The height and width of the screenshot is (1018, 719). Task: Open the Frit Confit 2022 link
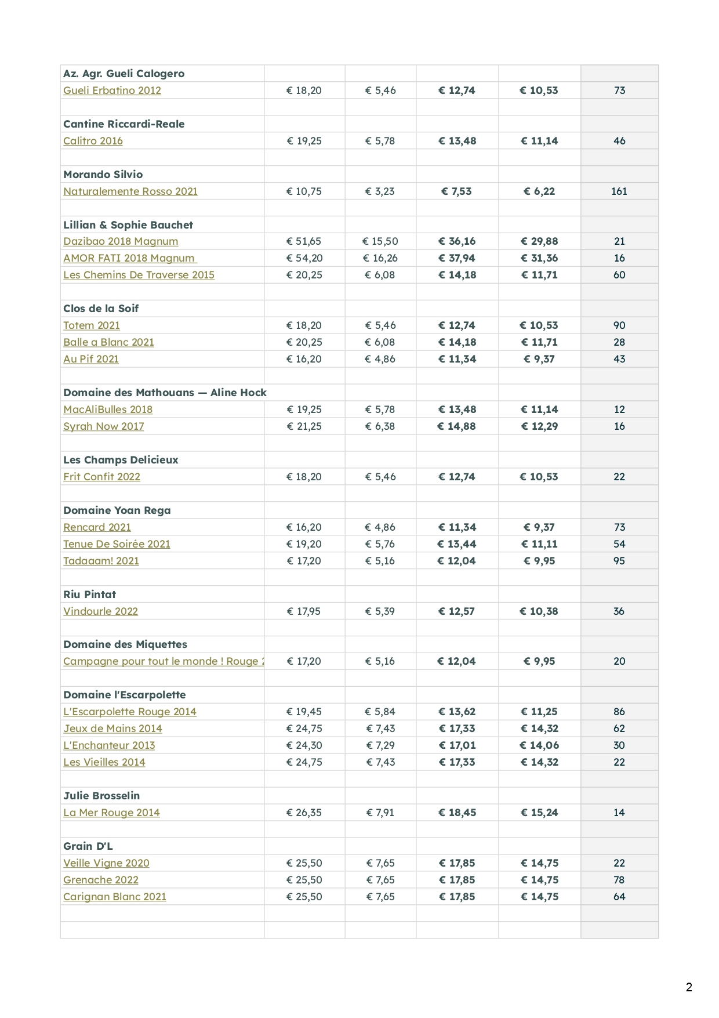coord(101,477)
